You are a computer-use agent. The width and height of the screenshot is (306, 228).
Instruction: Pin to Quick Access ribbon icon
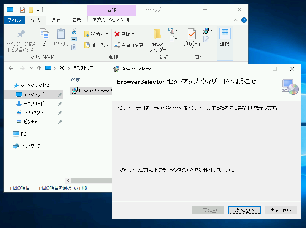[x=21, y=41]
